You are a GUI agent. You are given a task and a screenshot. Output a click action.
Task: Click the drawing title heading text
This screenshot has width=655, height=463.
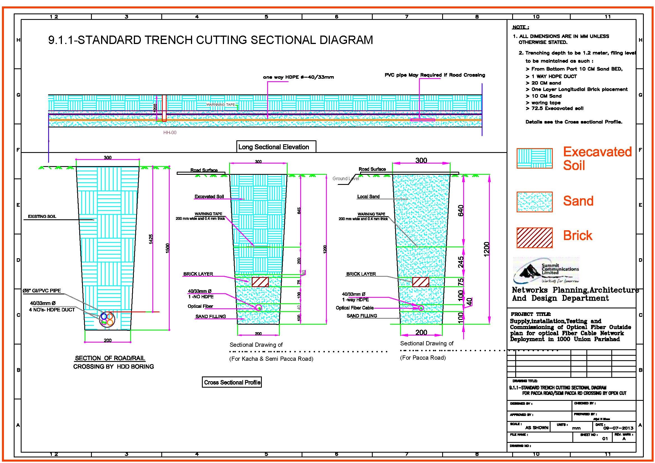point(211,40)
